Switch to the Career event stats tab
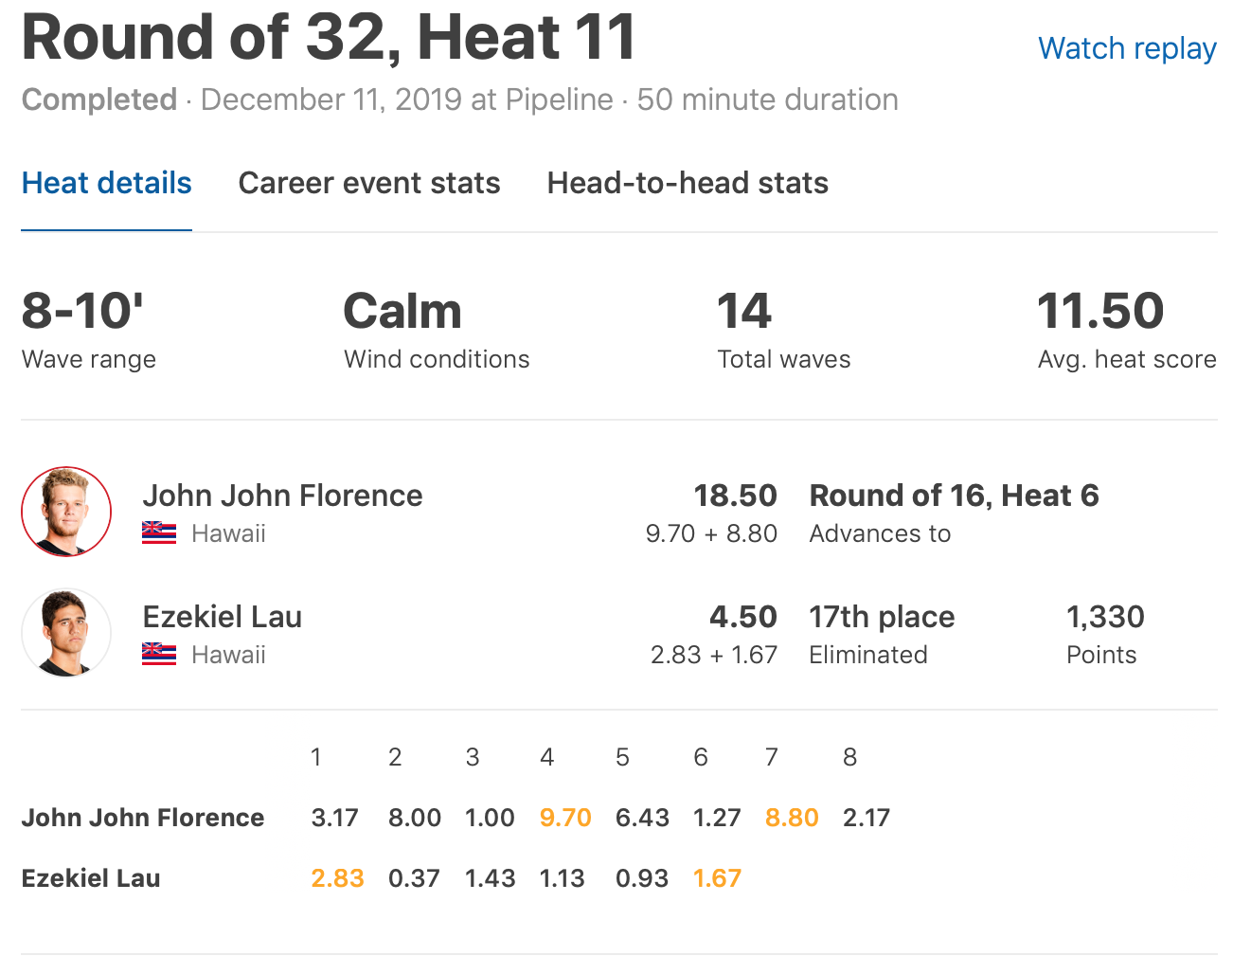 (x=369, y=183)
